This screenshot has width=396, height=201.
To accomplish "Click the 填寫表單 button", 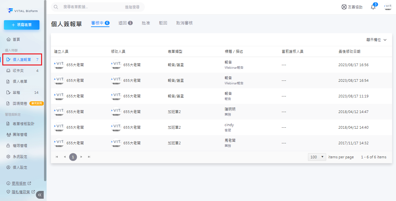I will (x=22, y=25).
